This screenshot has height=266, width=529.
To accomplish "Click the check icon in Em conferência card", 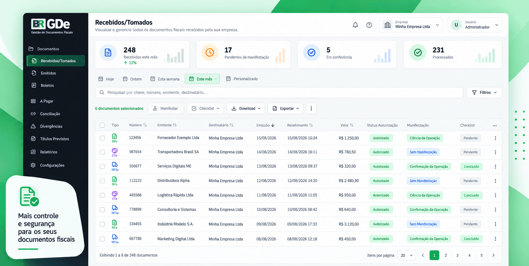I will click(x=311, y=53).
